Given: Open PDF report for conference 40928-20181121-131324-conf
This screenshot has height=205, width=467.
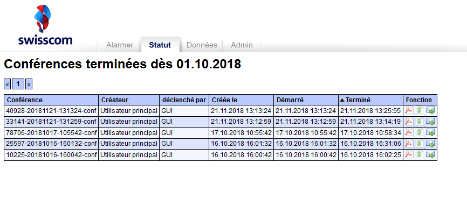Looking at the screenshot, I should tap(409, 110).
